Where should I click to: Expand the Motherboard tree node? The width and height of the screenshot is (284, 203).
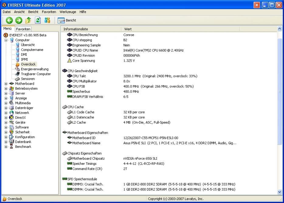pyautogui.click(x=6, y=84)
